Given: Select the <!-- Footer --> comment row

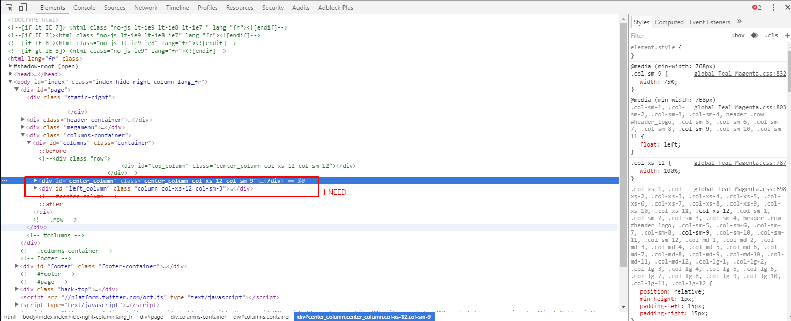Looking at the screenshot, I should (46, 258).
